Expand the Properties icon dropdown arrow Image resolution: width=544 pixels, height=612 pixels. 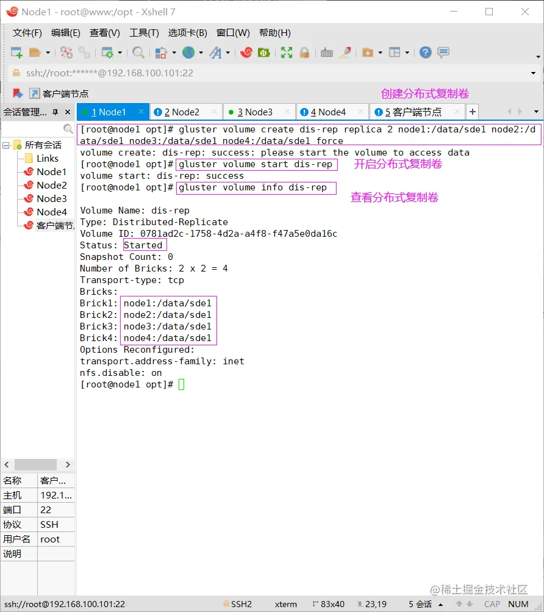click(x=120, y=52)
